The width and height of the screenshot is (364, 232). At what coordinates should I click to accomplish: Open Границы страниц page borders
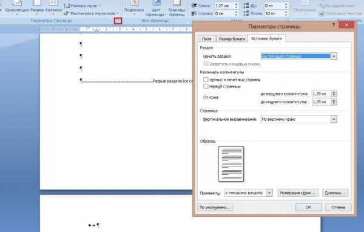(177, 8)
